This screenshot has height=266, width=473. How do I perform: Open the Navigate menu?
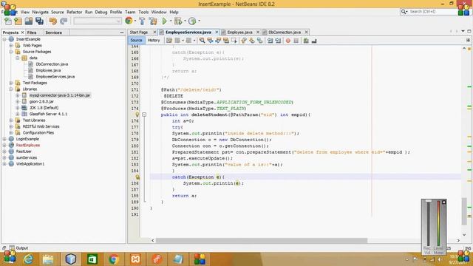pos(40,12)
